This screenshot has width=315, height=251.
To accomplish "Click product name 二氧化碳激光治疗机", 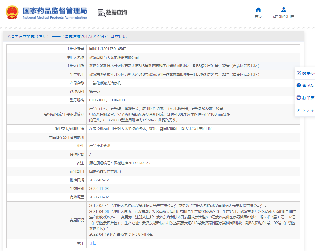I will tap(105, 83).
